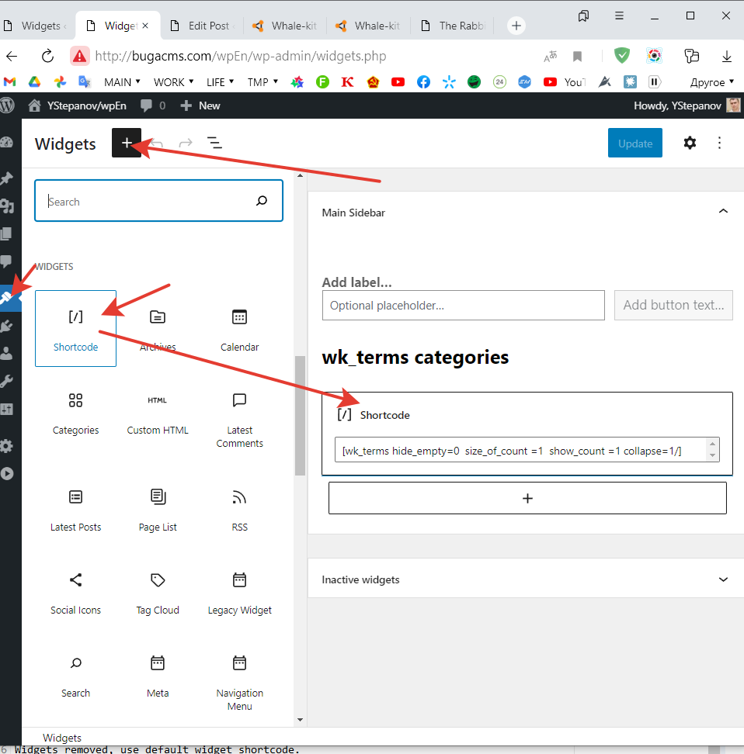Insert the Categories block

pyautogui.click(x=75, y=413)
